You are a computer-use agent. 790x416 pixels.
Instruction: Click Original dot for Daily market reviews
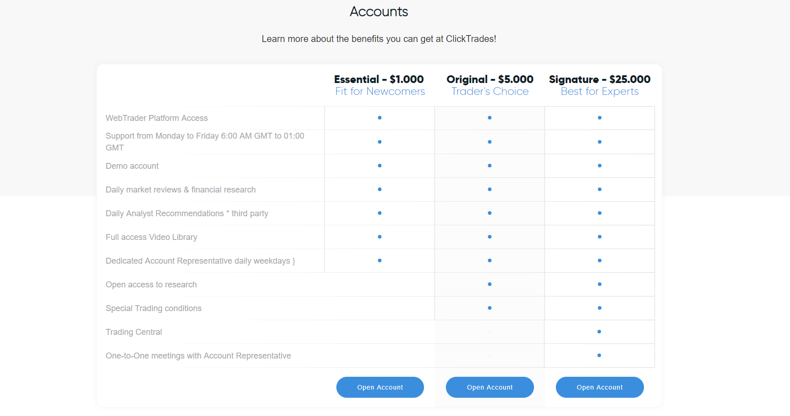pyautogui.click(x=490, y=189)
